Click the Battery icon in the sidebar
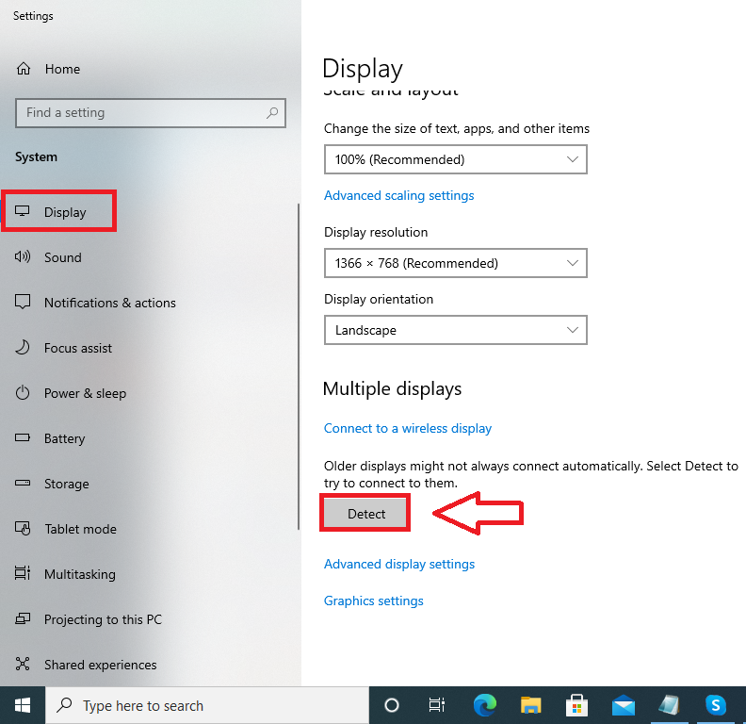This screenshot has width=746, height=724. (23, 437)
